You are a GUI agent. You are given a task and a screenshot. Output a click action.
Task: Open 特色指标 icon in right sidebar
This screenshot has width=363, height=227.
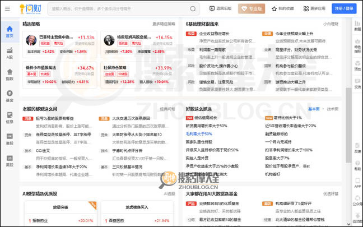tap(357, 46)
